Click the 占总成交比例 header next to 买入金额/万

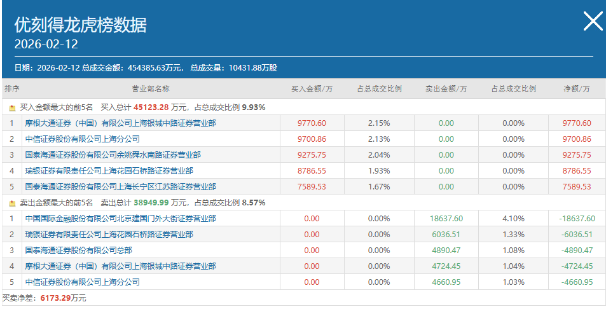click(x=379, y=89)
